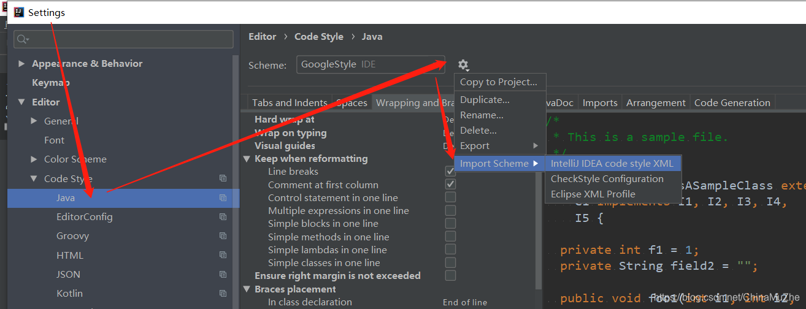The width and height of the screenshot is (806, 309).
Task: Select Kotlin code style
Action: (69, 294)
